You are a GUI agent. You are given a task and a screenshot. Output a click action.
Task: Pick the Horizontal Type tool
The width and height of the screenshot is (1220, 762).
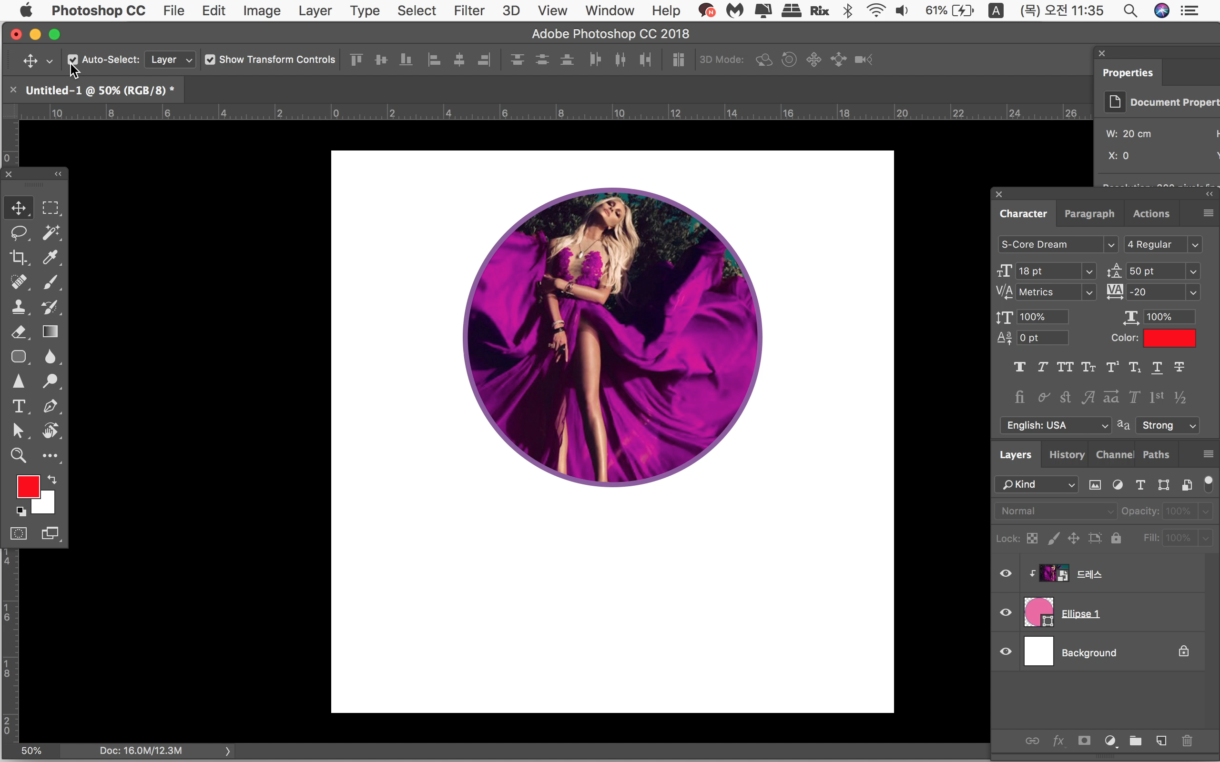(19, 406)
